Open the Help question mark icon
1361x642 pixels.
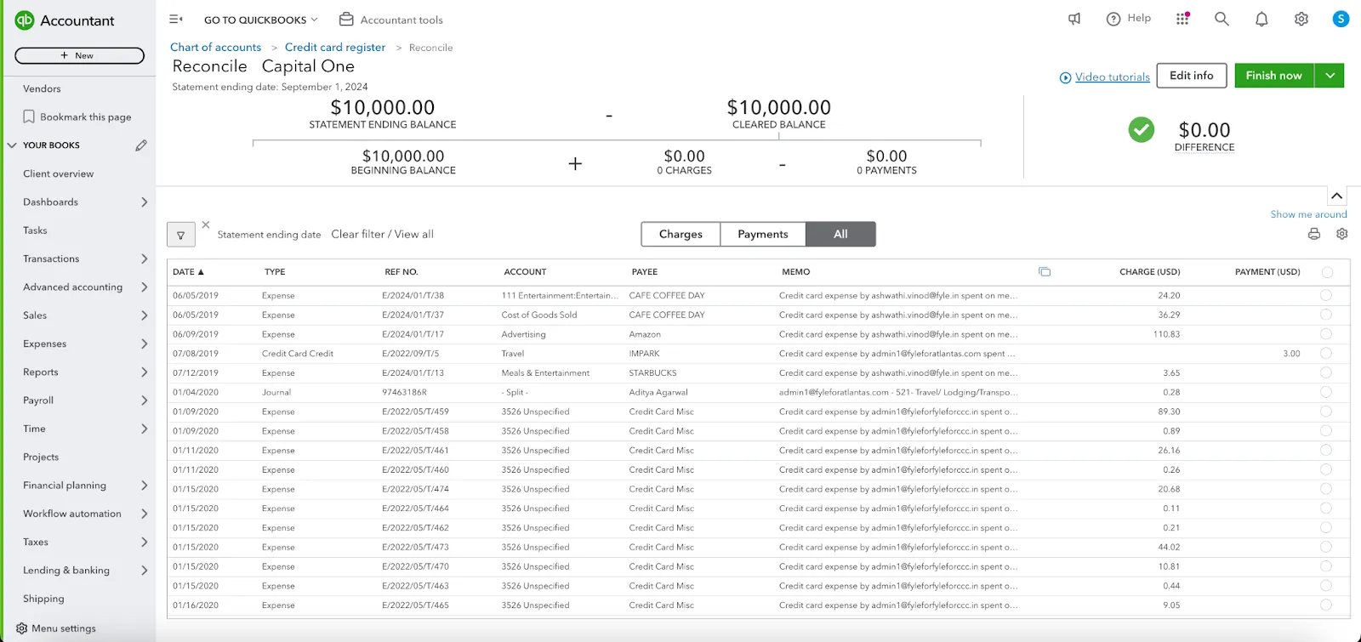point(1113,19)
